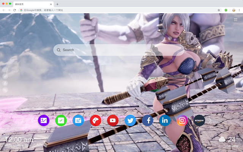Click the Chrome address bar
Image resolution: width=243 pixels, height=152 pixels.
tap(119, 10)
